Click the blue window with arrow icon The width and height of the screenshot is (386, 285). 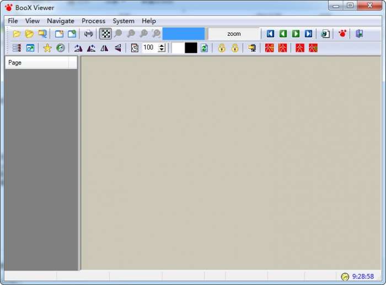pos(30,48)
